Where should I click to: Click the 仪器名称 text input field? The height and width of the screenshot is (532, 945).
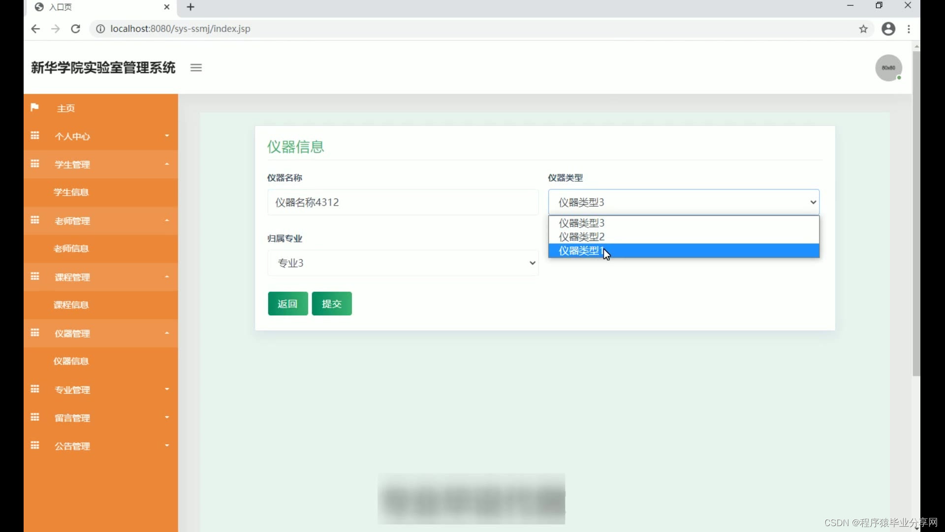pyautogui.click(x=403, y=202)
